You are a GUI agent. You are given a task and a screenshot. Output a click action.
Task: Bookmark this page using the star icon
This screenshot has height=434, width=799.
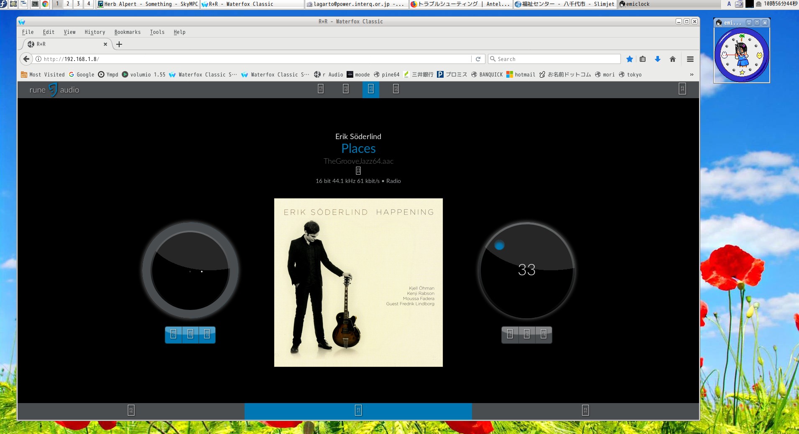tap(630, 59)
